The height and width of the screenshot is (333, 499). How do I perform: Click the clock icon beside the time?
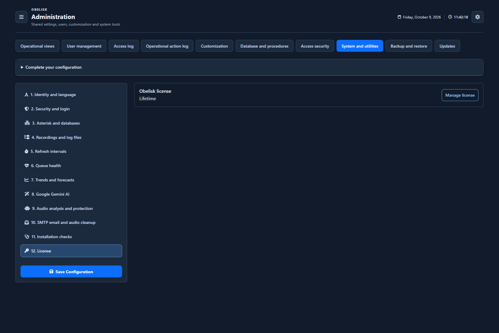[x=450, y=17]
